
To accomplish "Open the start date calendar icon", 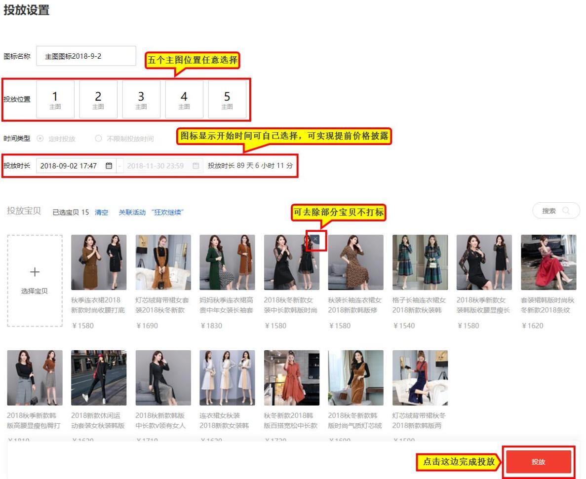I will pos(109,166).
